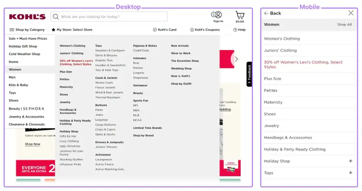Open Sweaters & Cardigans link
This screenshot has height=191, width=362.
110,51
